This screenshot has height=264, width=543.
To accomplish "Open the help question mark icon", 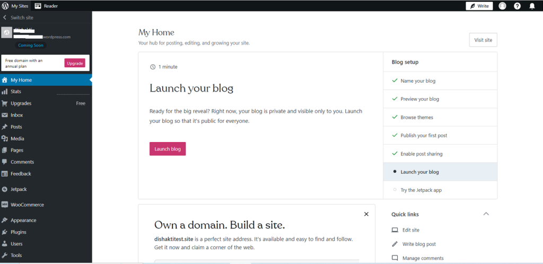I will pos(517,6).
